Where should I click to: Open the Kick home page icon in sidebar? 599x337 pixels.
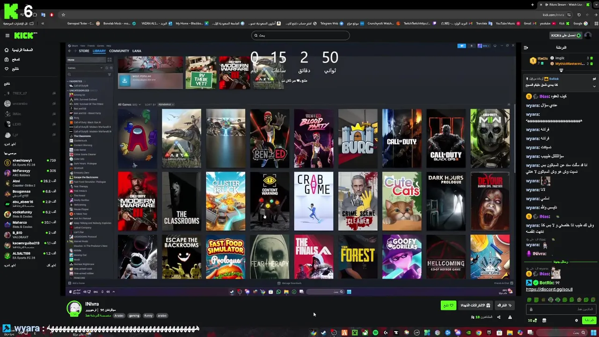tap(6, 50)
